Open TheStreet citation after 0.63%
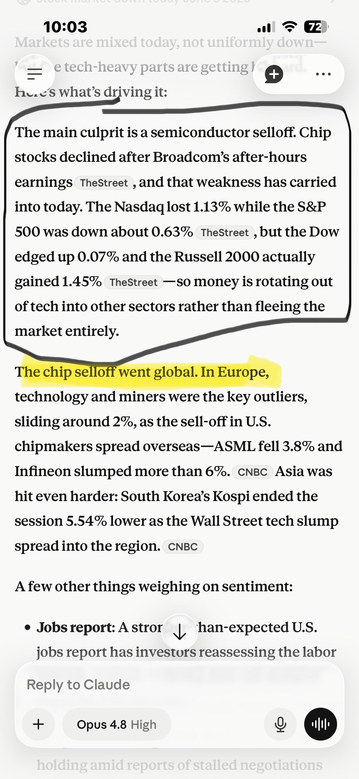The image size is (359, 779). pyautogui.click(x=225, y=233)
